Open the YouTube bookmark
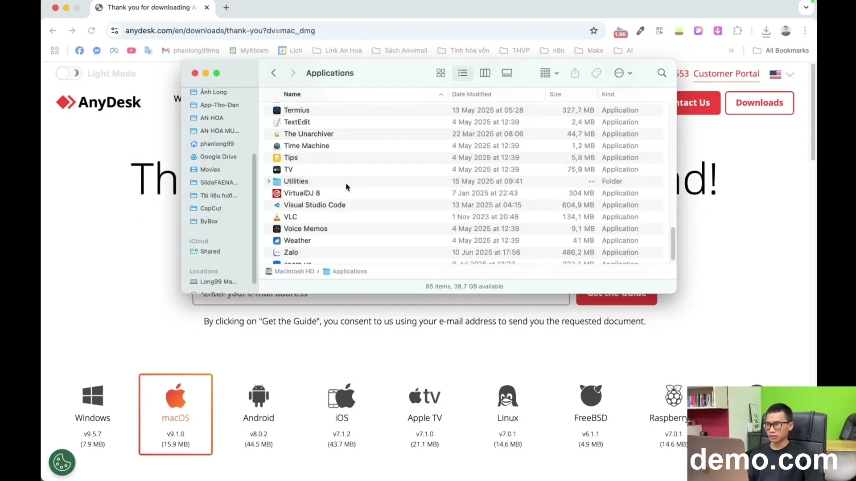Screen dimensions: 856x481 (131, 50)
